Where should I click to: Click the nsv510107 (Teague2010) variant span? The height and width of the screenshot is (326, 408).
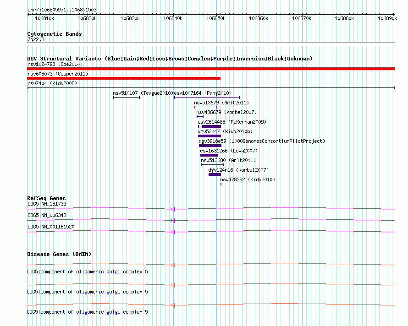click(x=127, y=98)
